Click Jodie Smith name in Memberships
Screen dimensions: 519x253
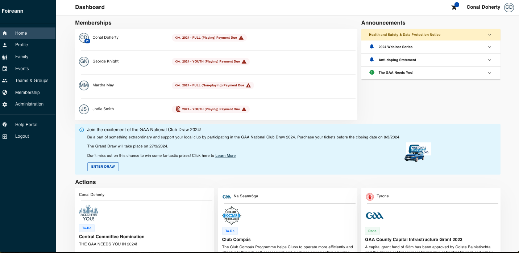tap(103, 109)
